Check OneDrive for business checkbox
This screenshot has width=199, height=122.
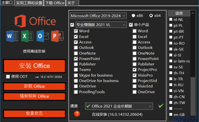(x=76, y=81)
